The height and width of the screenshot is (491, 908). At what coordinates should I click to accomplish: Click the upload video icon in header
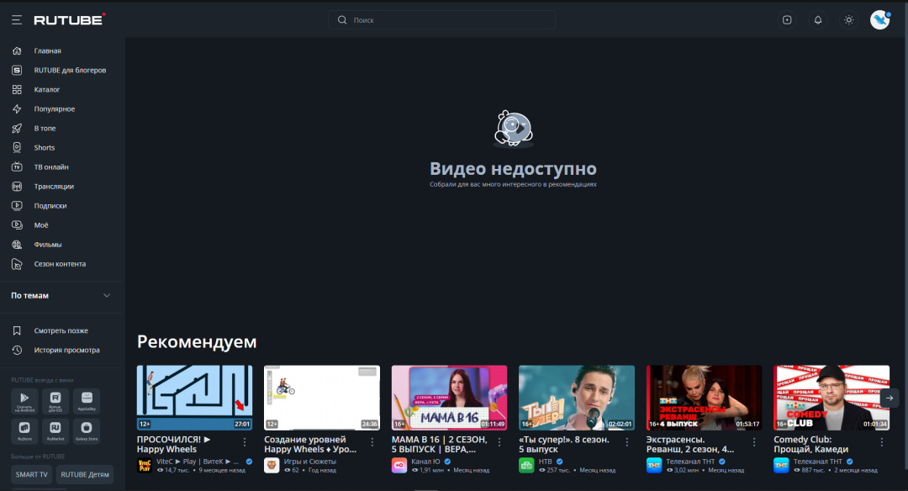coord(787,20)
